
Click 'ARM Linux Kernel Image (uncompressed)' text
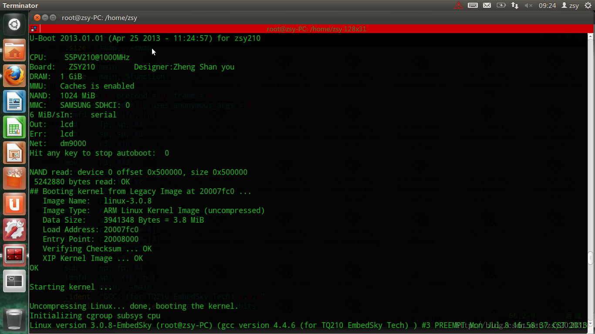pyautogui.click(x=184, y=210)
